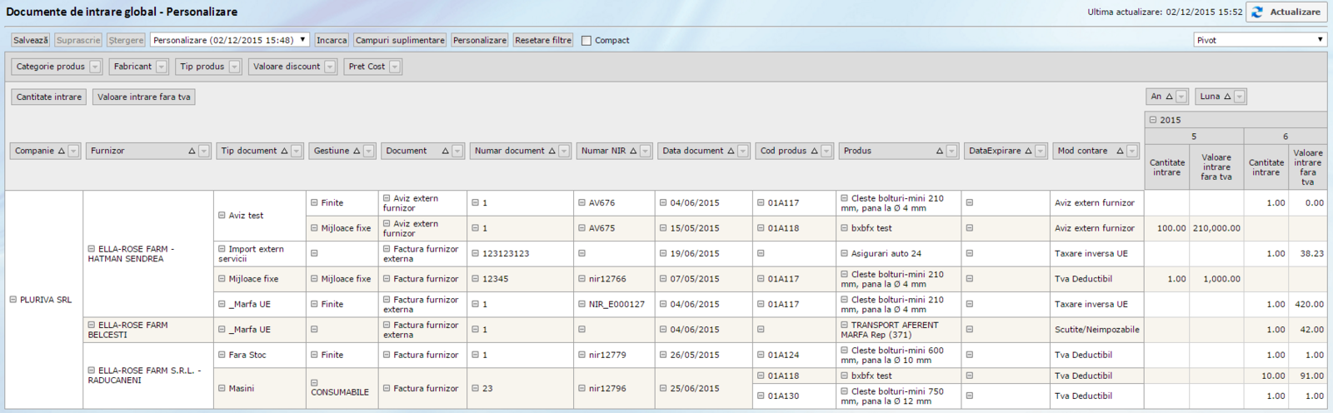Open the Pivot view type dropdown

coord(1259,40)
